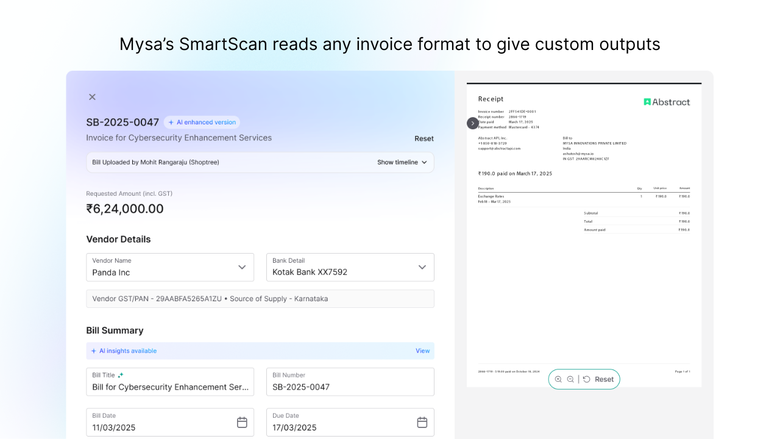Click the Abstract logo on the receipt
Screen dimensions: 780x439
click(x=667, y=102)
